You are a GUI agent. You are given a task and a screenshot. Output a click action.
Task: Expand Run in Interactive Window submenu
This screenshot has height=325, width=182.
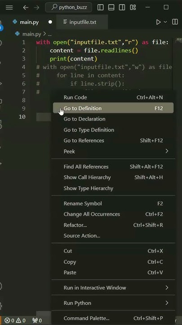pos(113,288)
